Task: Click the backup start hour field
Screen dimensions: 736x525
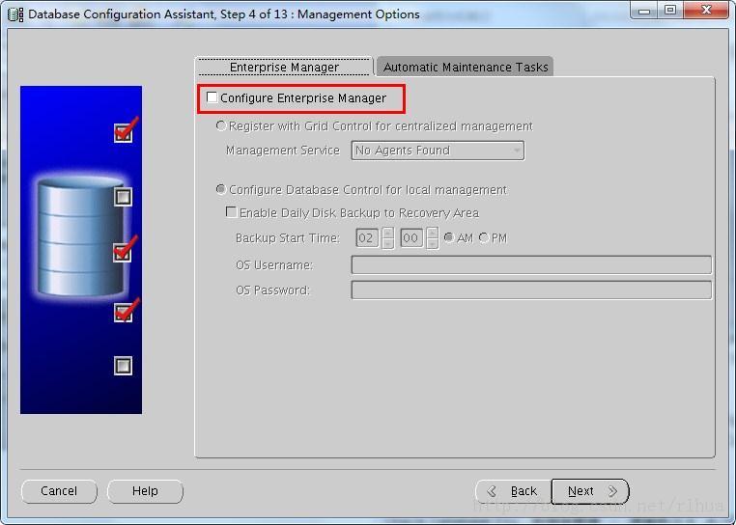Action: (367, 238)
